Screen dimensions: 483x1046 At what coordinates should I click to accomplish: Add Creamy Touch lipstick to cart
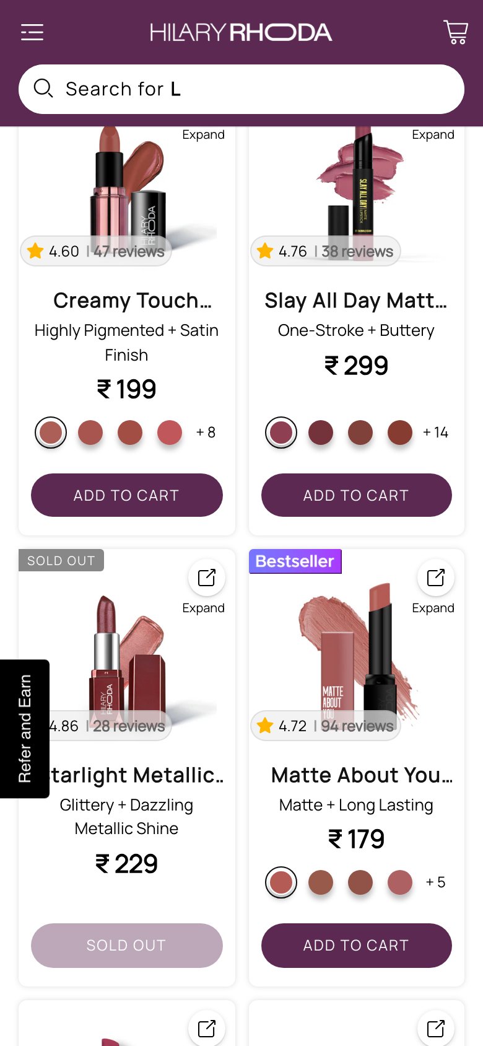(x=127, y=495)
